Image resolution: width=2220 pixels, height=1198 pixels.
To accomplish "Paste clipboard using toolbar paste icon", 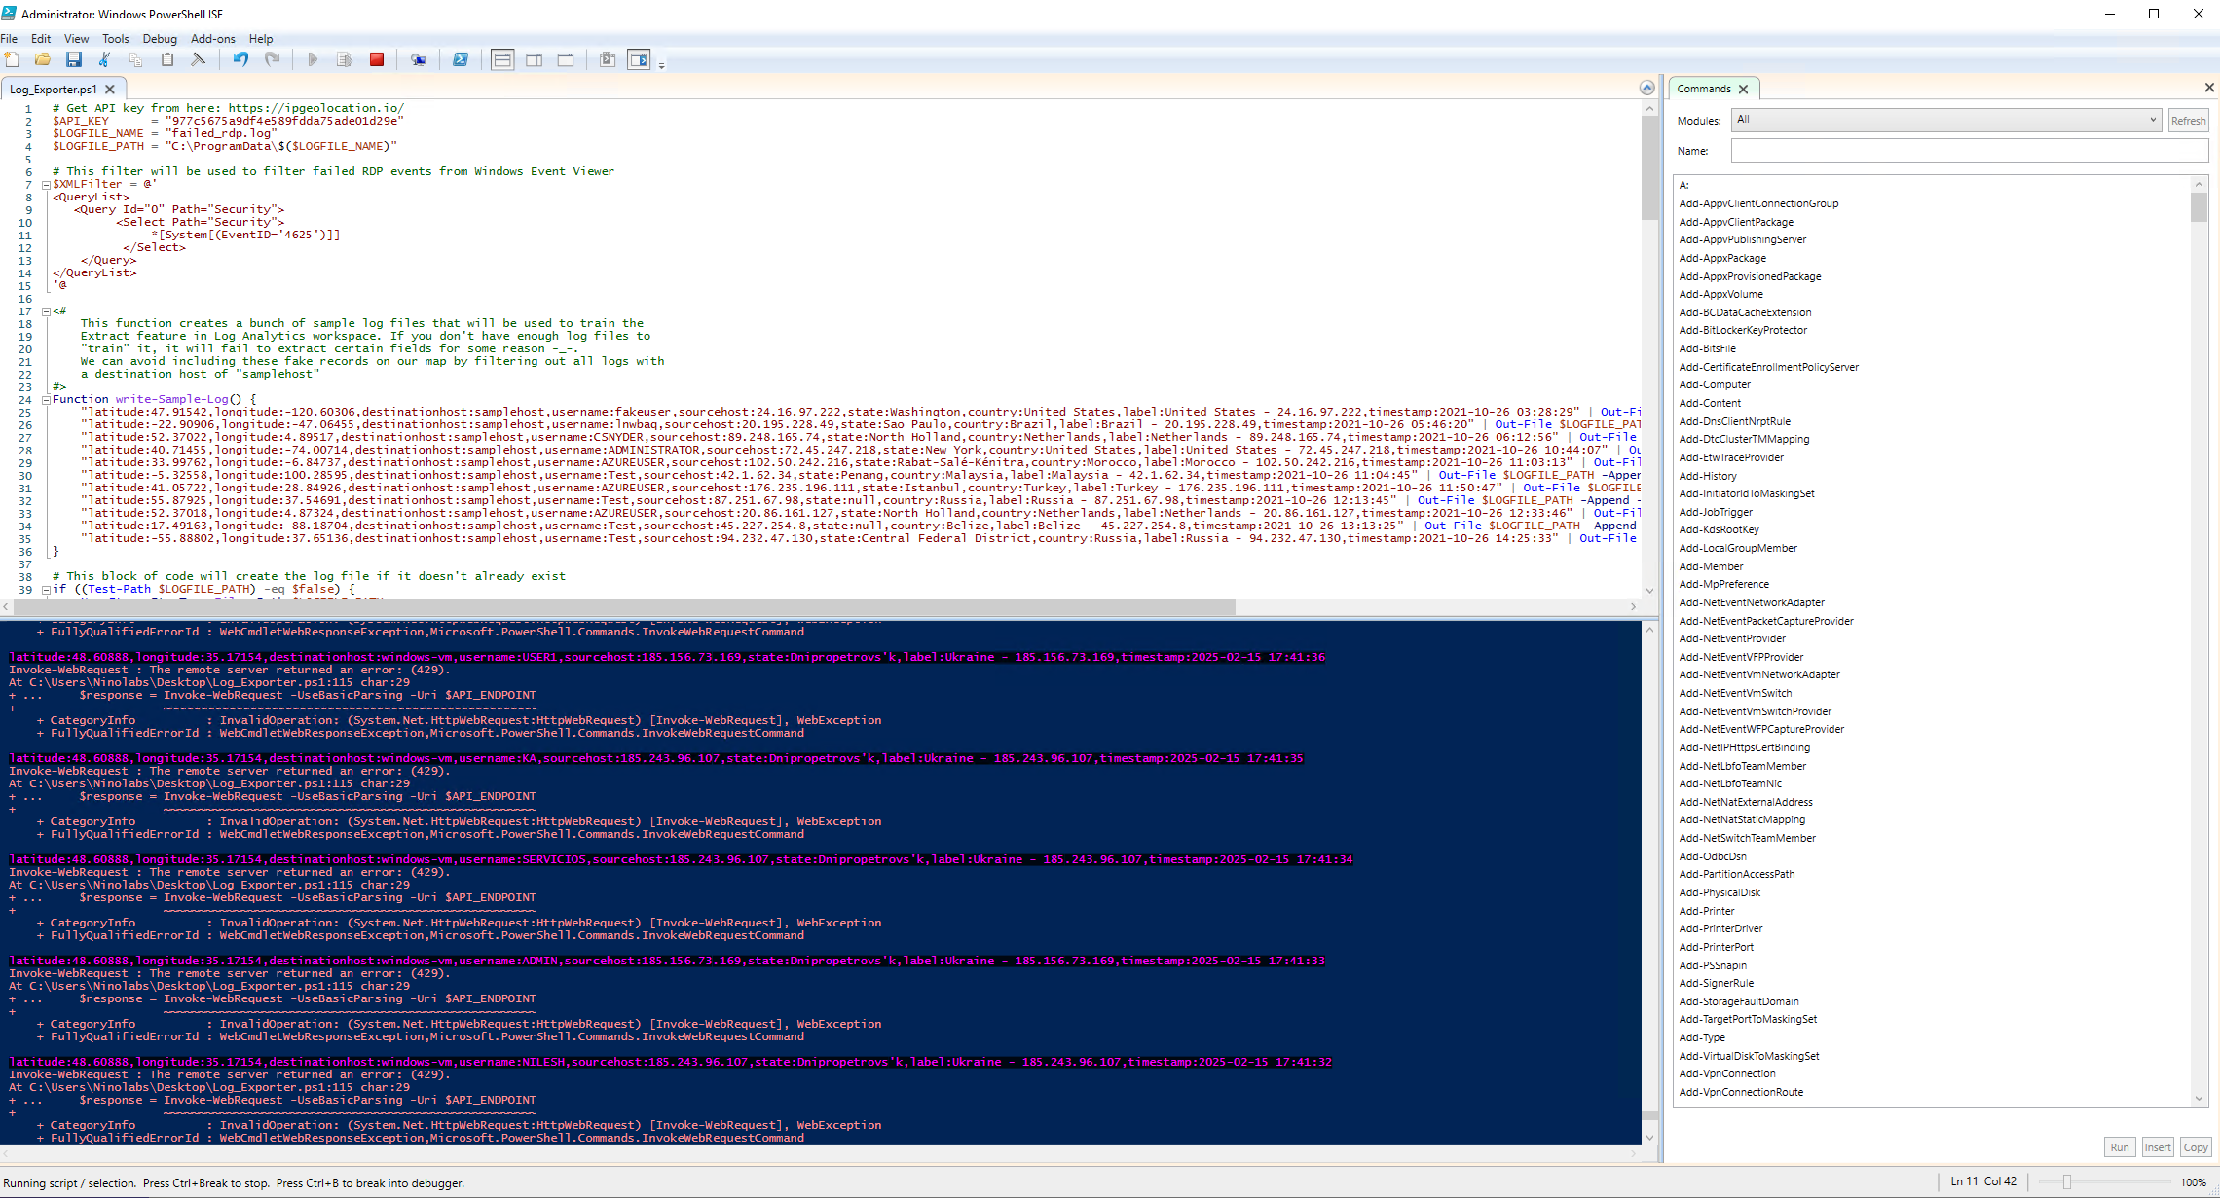I will coord(166,59).
